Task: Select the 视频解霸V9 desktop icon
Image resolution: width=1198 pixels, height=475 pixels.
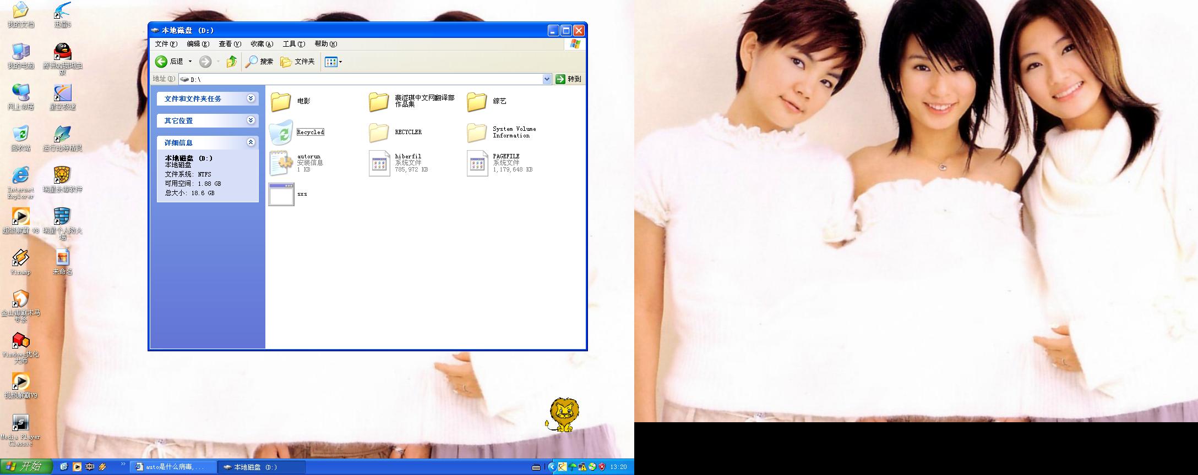Action: (20, 385)
